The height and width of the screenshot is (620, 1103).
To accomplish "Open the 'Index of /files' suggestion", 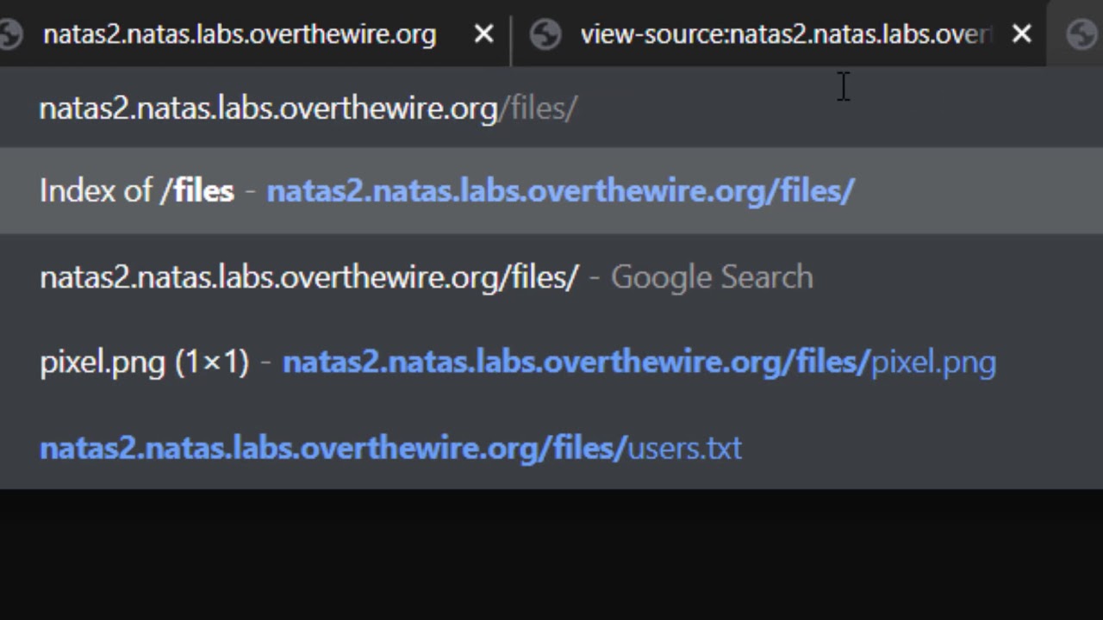I will coord(551,190).
